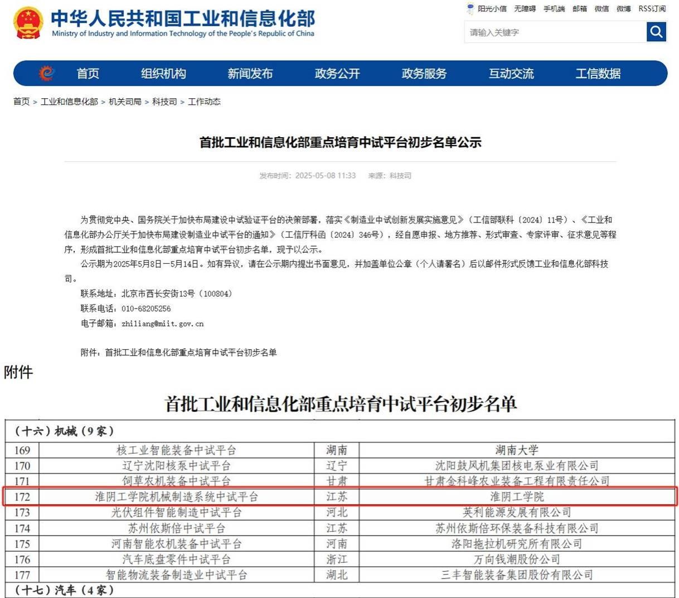679x598 pixels.
Task: Click the province cell 河北
Action: click(x=337, y=512)
